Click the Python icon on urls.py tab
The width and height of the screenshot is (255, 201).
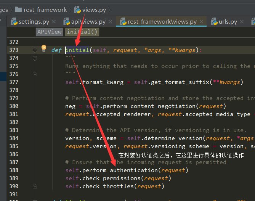[214, 21]
